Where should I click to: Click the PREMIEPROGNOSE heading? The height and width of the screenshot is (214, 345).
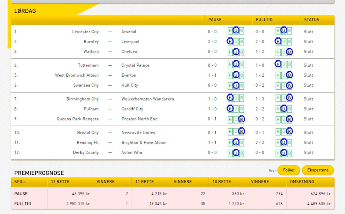39,173
